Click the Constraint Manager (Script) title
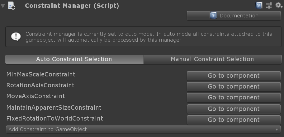284x137 pixels. (x=72, y=6)
